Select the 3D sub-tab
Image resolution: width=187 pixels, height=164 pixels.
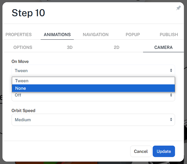tap(70, 47)
